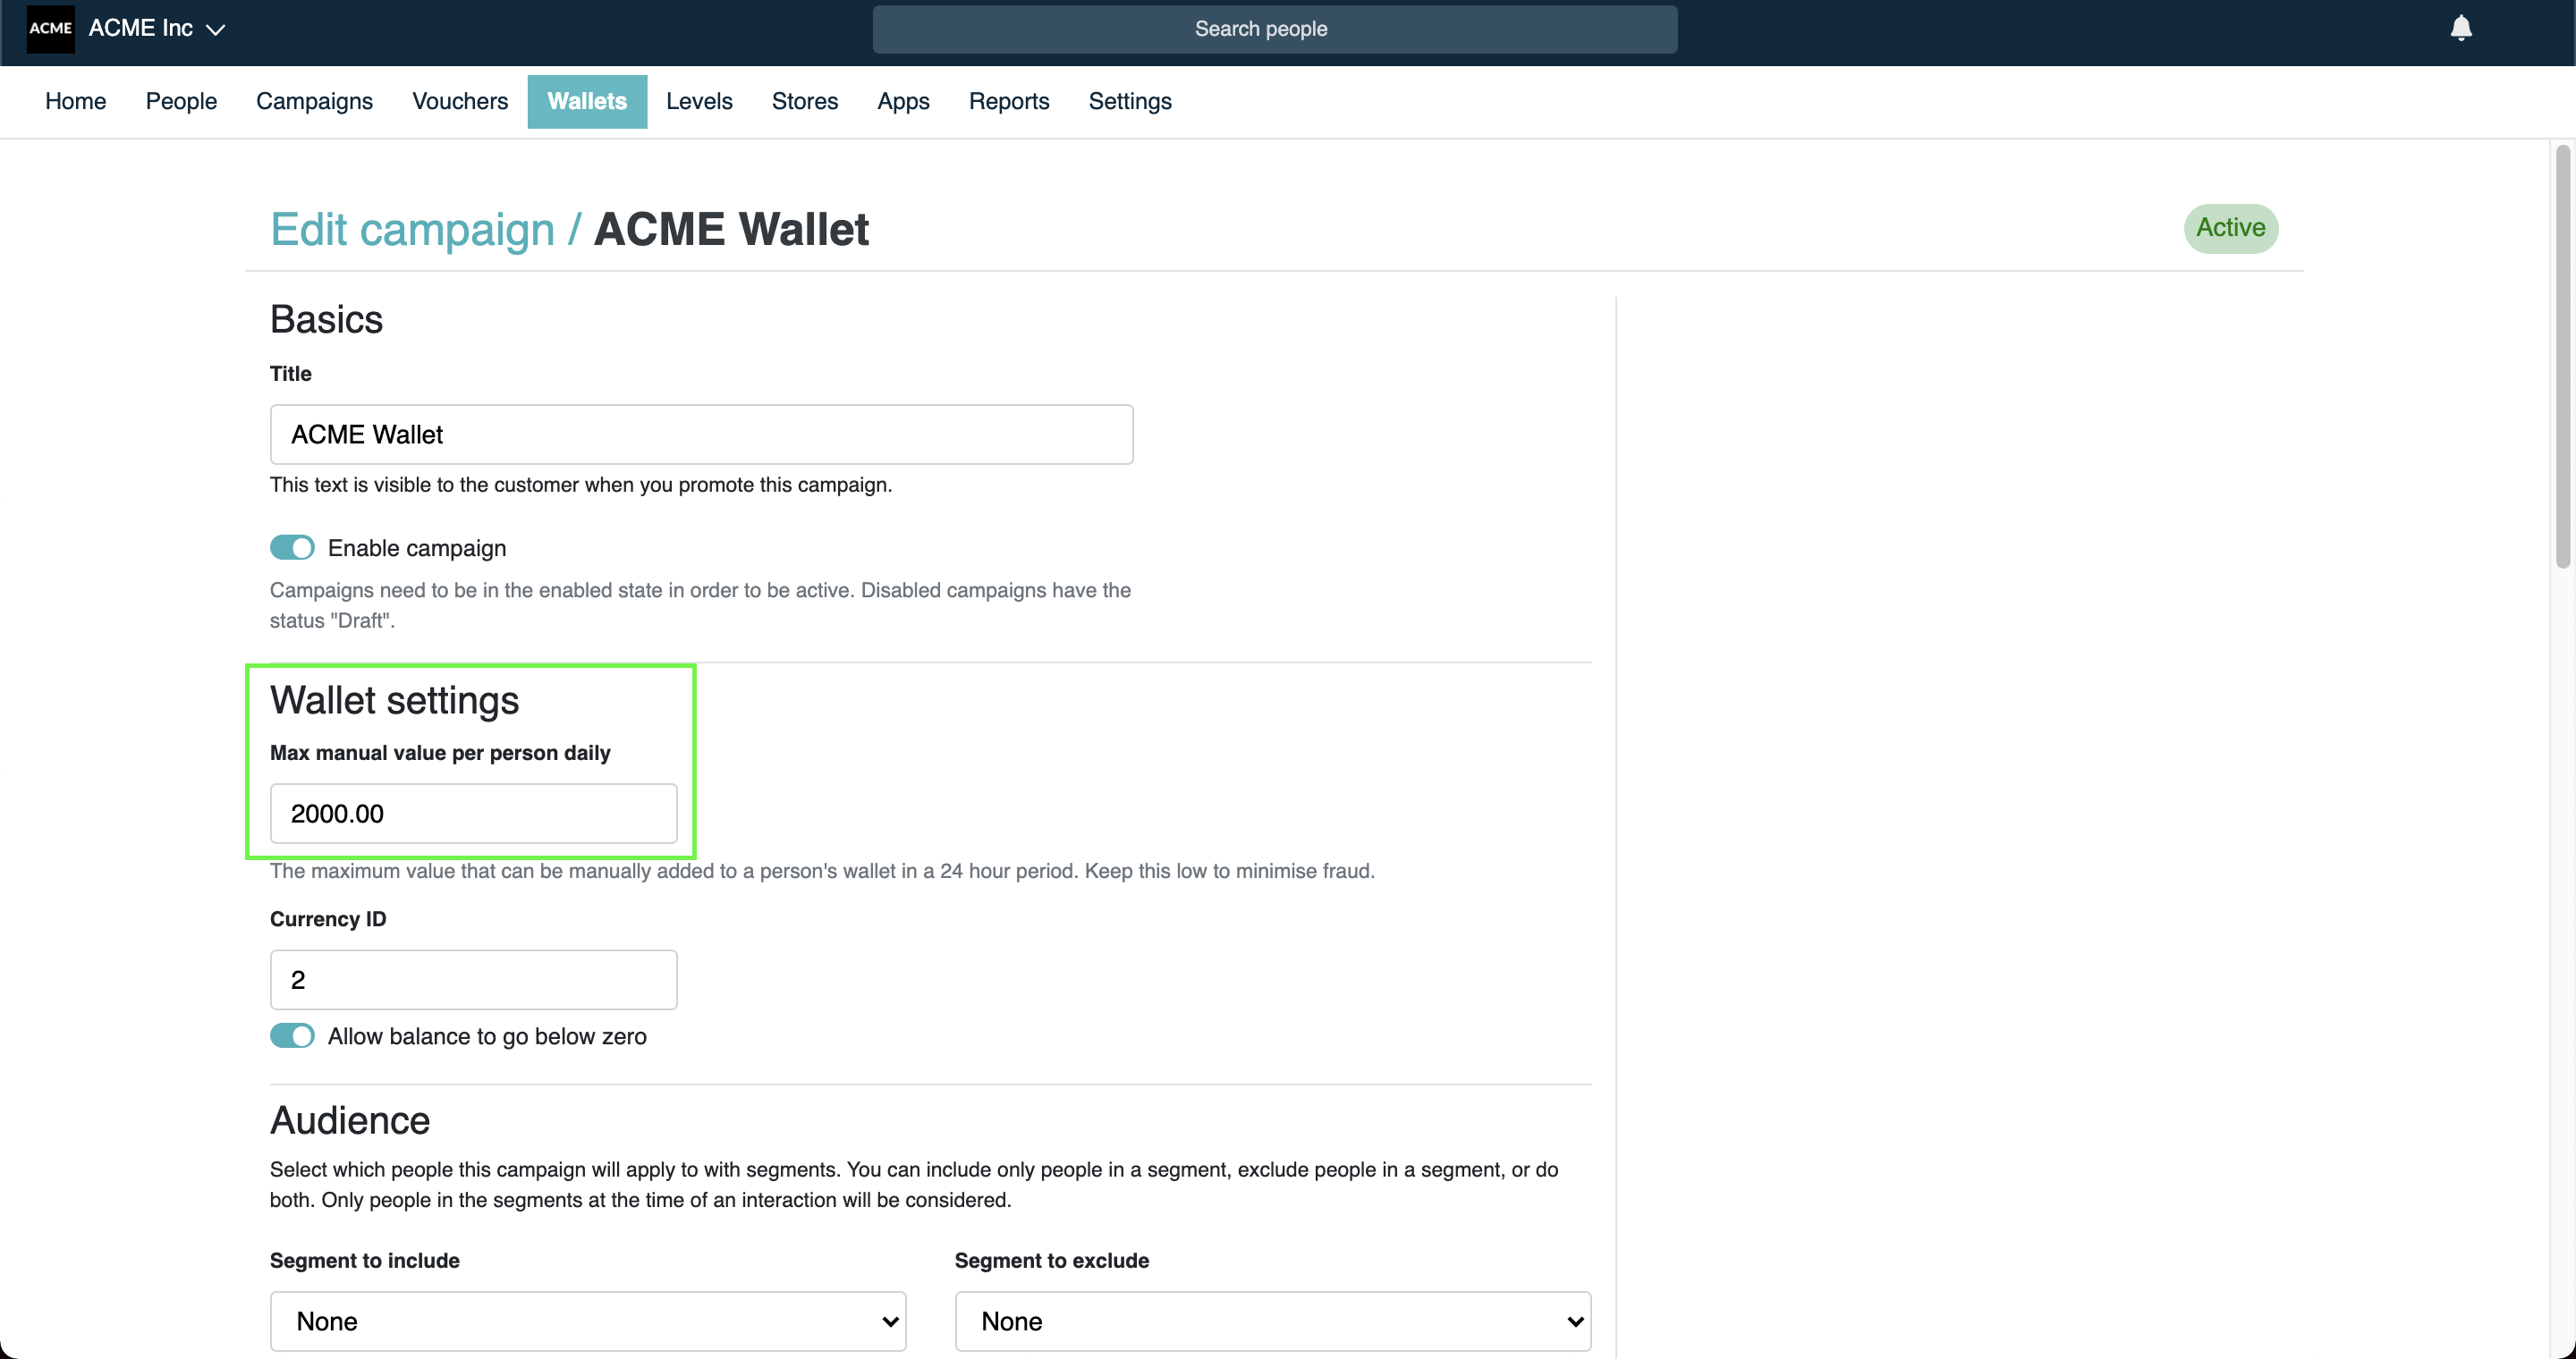Click the notification bell icon
The width and height of the screenshot is (2576, 1359).
[x=2460, y=29]
